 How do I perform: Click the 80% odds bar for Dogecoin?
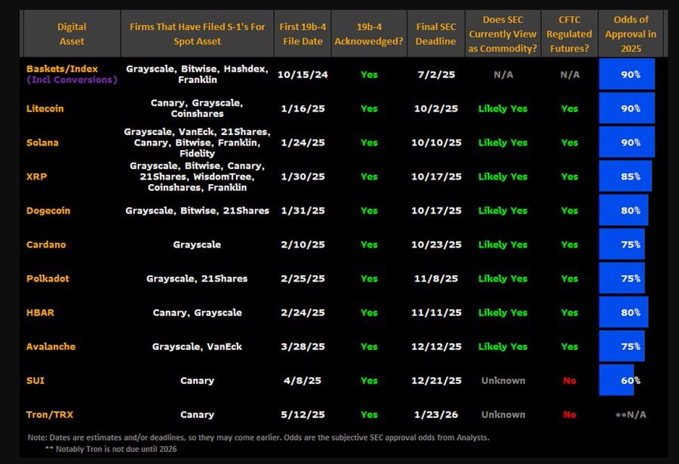(624, 210)
